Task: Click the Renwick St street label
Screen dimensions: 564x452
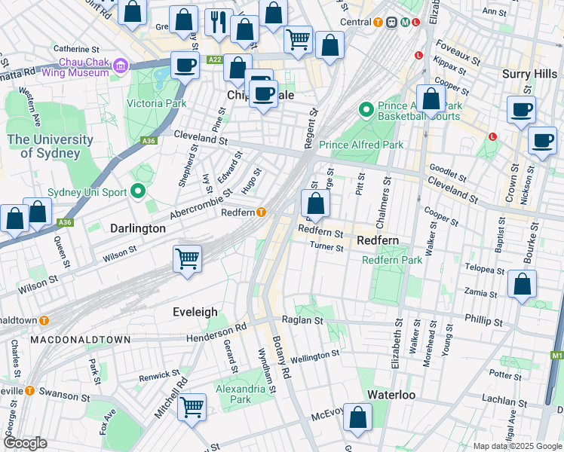Action: [159, 375]
